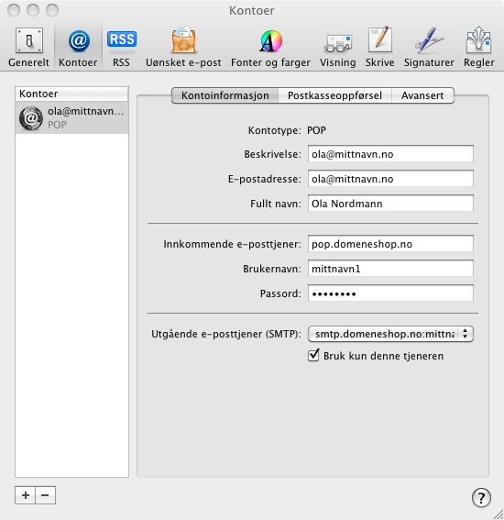The height and width of the screenshot is (520, 504).
Task: Open the RSS preferences pane
Action: pyautogui.click(x=121, y=47)
